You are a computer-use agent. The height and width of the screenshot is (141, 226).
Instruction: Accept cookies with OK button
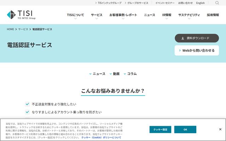(x=185, y=129)
